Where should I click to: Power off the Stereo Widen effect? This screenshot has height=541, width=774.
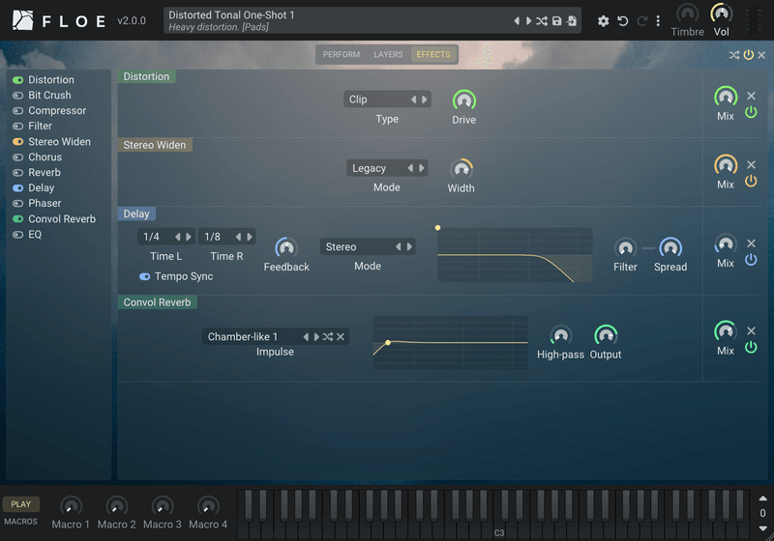(751, 181)
